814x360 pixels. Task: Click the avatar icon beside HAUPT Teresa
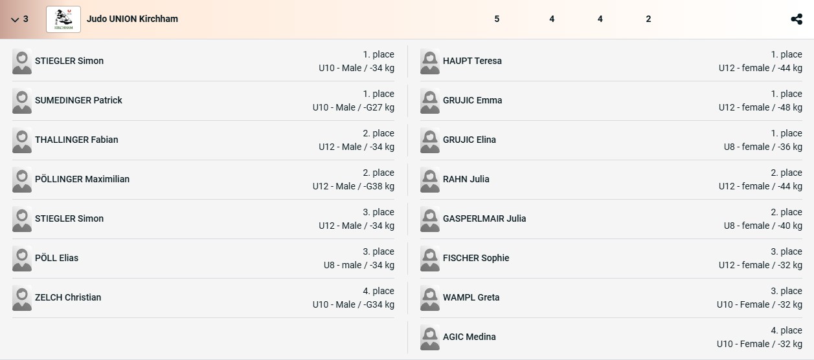click(x=430, y=61)
